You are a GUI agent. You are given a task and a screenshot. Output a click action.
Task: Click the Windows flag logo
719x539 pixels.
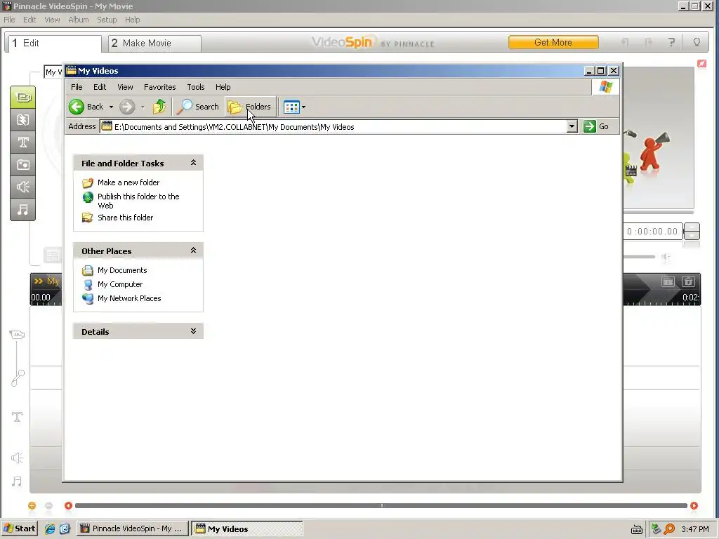(605, 86)
